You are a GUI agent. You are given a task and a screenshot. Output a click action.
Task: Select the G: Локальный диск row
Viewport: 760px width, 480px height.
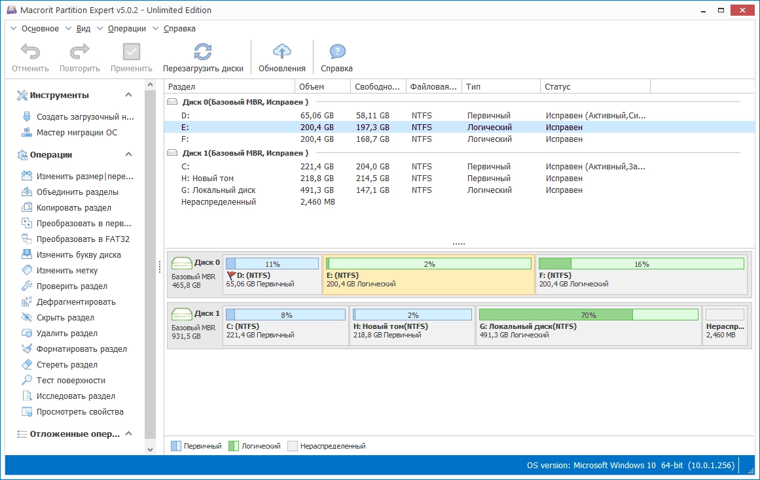click(x=460, y=190)
